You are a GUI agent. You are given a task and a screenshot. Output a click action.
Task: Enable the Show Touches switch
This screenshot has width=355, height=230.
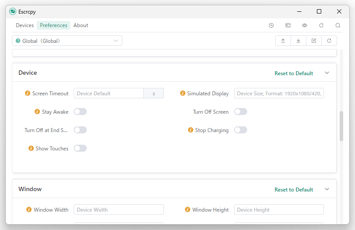(80, 148)
